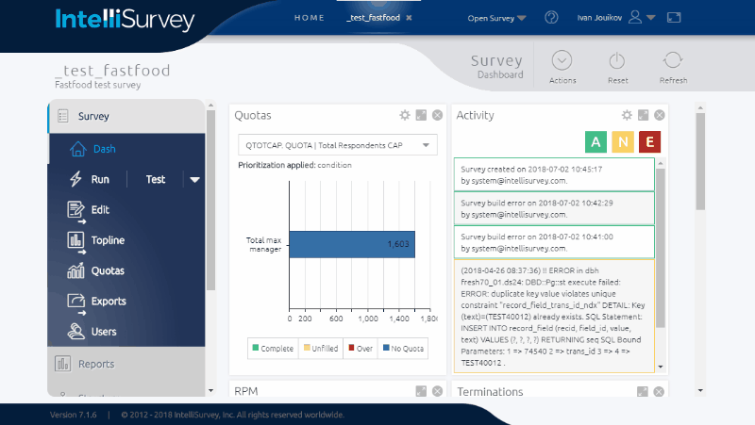Toggle the yellow N activity filter

click(x=623, y=142)
